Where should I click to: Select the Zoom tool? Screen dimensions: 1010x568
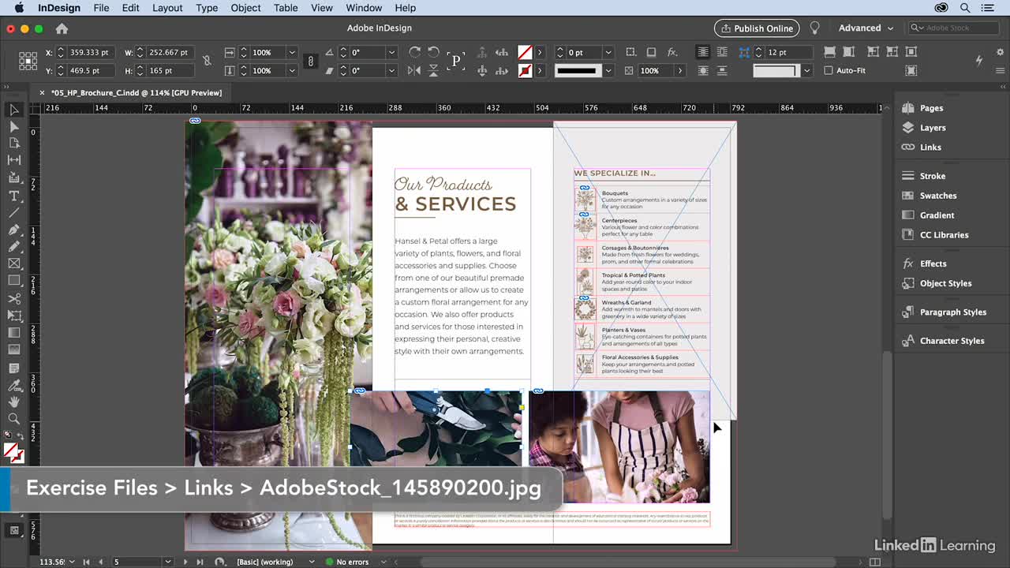pos(14,419)
